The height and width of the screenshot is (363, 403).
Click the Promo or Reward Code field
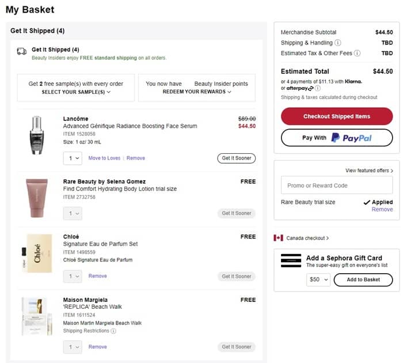click(337, 185)
